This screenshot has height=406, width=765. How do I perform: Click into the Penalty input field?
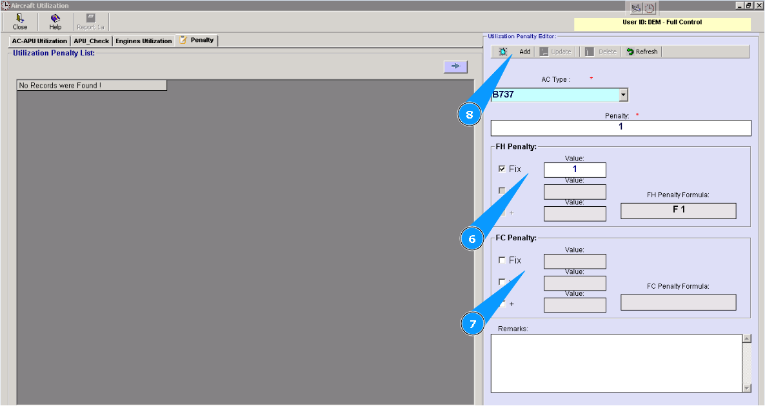(x=621, y=128)
